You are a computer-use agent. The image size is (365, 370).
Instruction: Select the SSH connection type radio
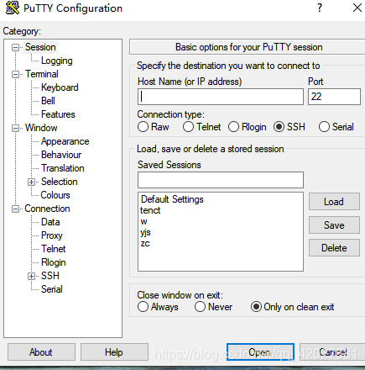pyautogui.click(x=279, y=127)
